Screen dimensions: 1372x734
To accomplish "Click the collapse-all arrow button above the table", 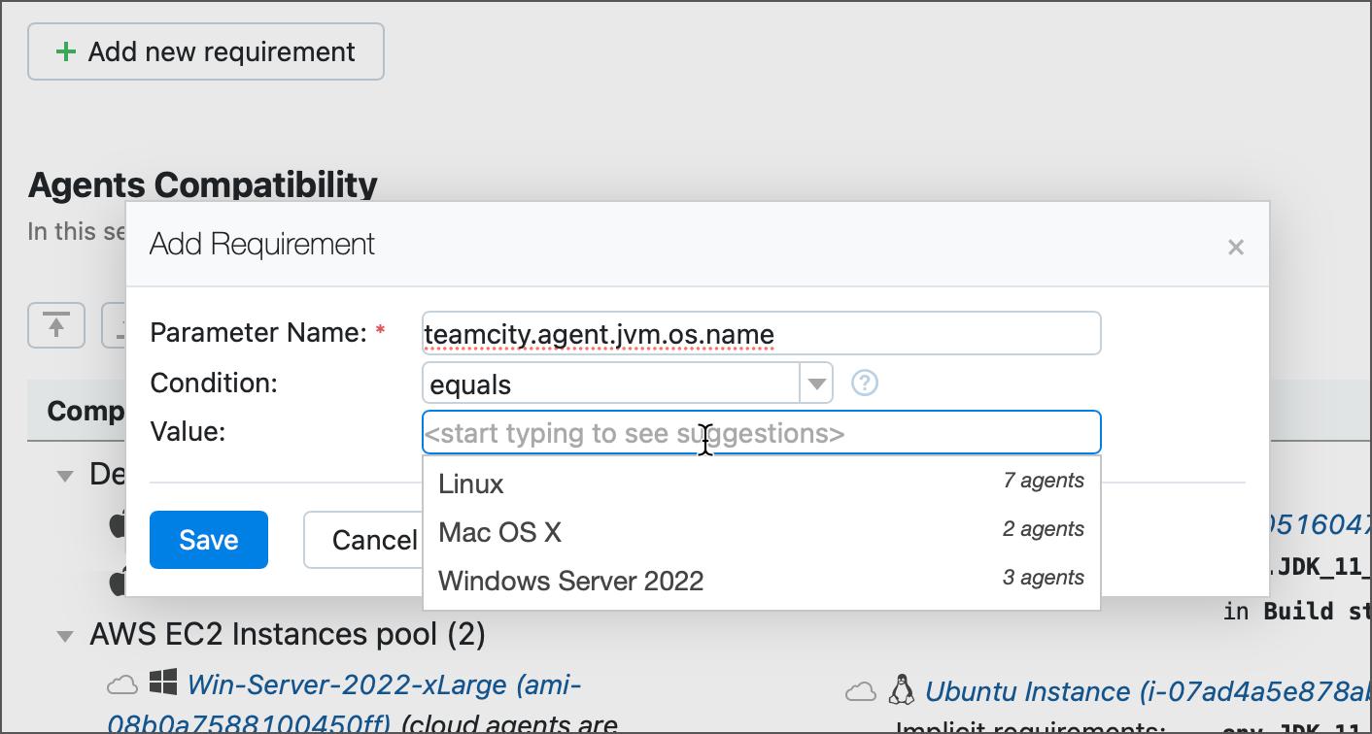I will (x=56, y=325).
